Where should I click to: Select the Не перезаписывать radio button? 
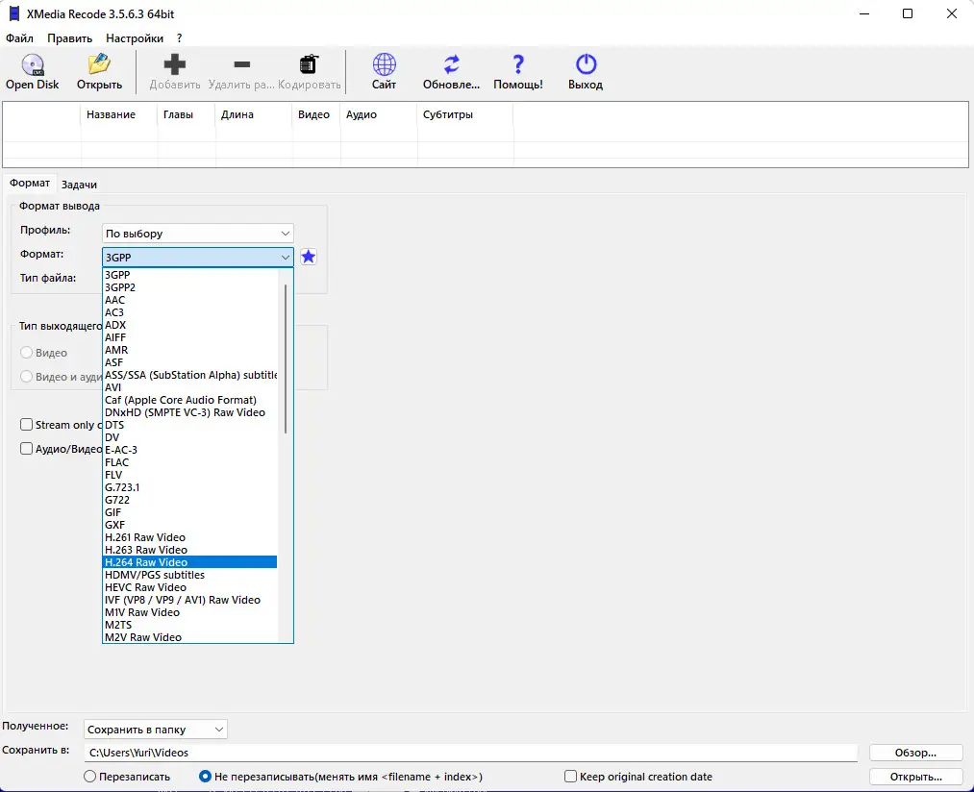(205, 777)
